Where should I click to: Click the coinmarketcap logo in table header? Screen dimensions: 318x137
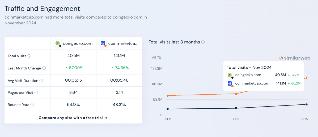(103, 43)
